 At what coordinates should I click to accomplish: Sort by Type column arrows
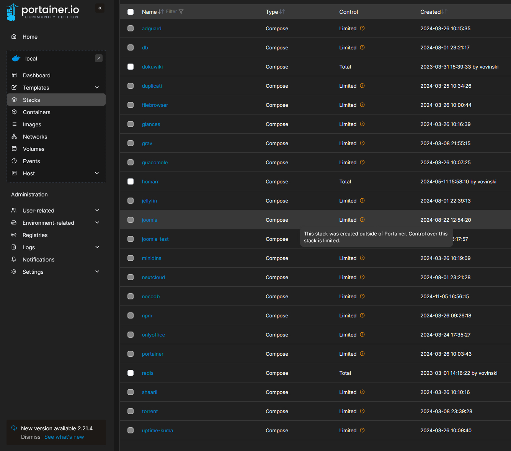(x=282, y=12)
